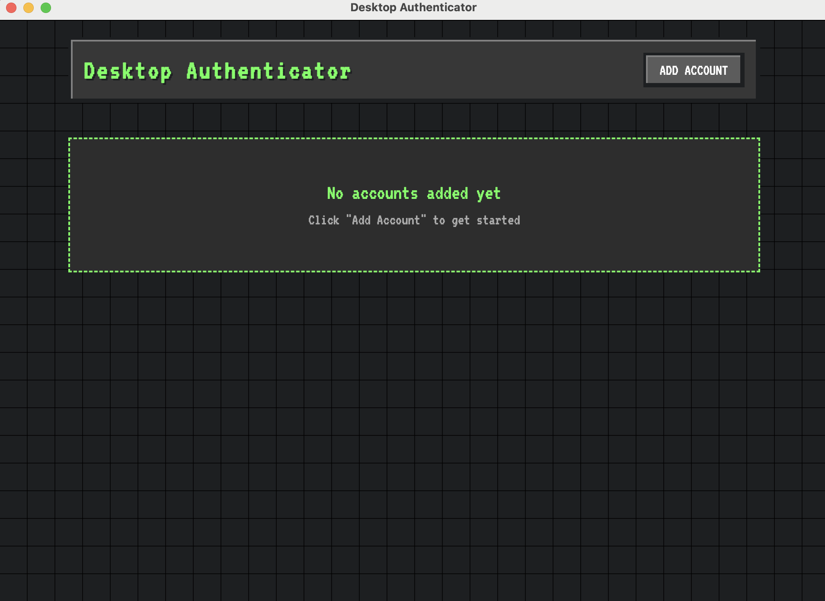Close the Desktop Authenticator window
This screenshot has height=601, width=825.
10,7
